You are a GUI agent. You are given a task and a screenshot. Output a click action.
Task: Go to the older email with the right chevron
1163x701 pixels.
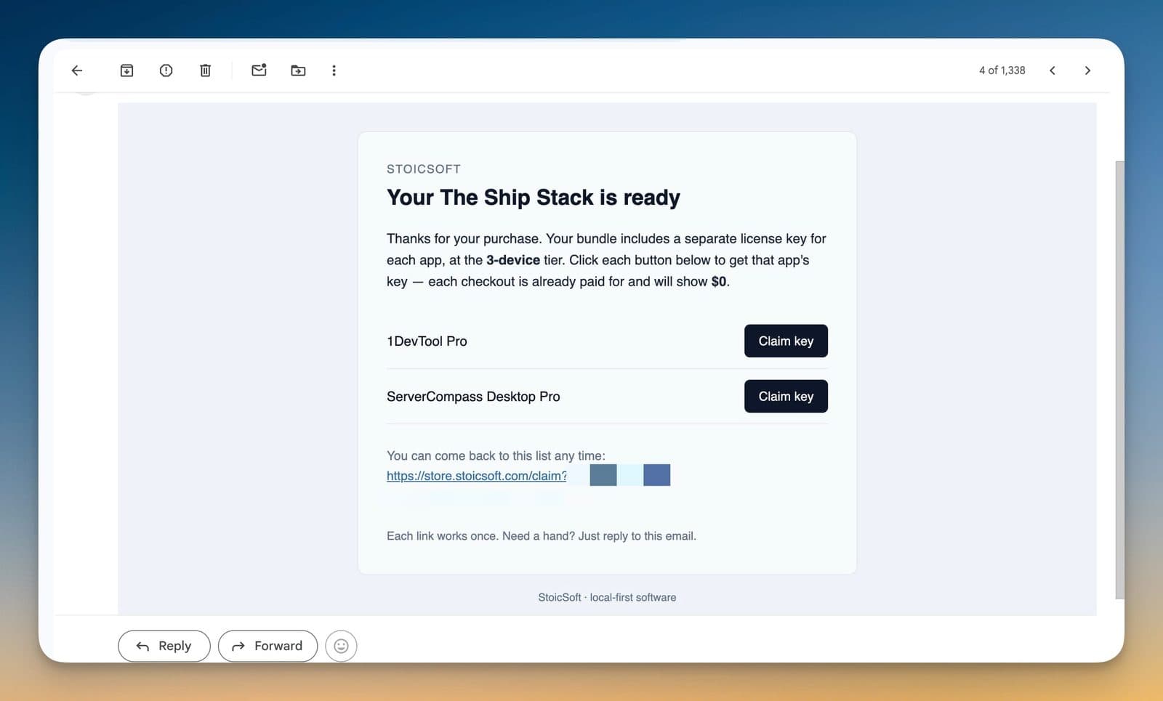click(x=1087, y=70)
